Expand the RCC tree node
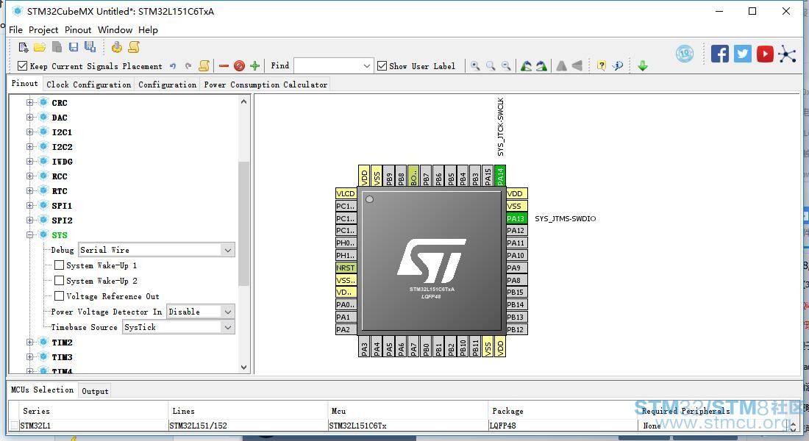The height and width of the screenshot is (441, 809). click(x=30, y=176)
